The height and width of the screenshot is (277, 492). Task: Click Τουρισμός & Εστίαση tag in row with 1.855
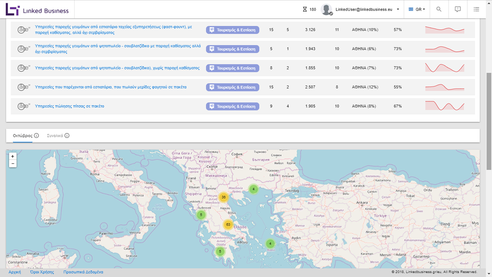tap(233, 68)
